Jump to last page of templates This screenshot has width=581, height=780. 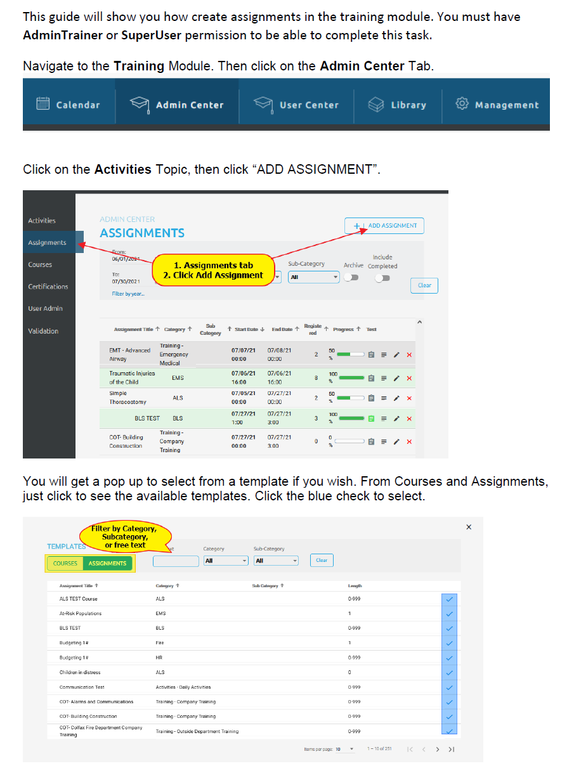point(452,750)
